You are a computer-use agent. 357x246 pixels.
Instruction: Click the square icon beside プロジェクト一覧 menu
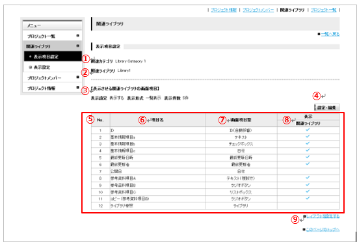point(77,36)
